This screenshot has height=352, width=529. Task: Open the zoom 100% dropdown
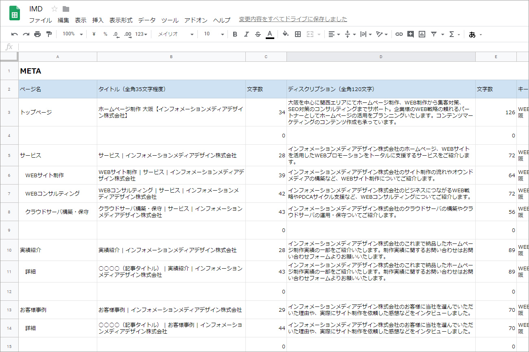(72, 34)
